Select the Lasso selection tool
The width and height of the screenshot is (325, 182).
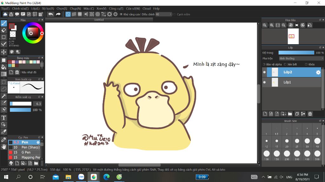[4, 89]
